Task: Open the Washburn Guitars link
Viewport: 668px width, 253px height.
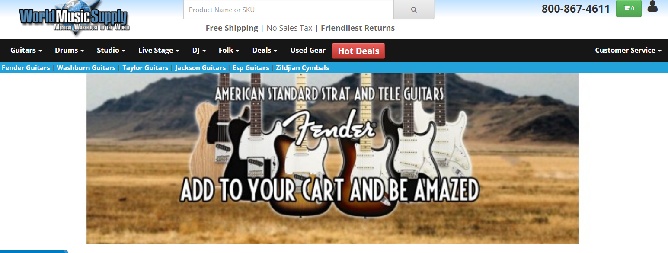Action: click(x=86, y=68)
